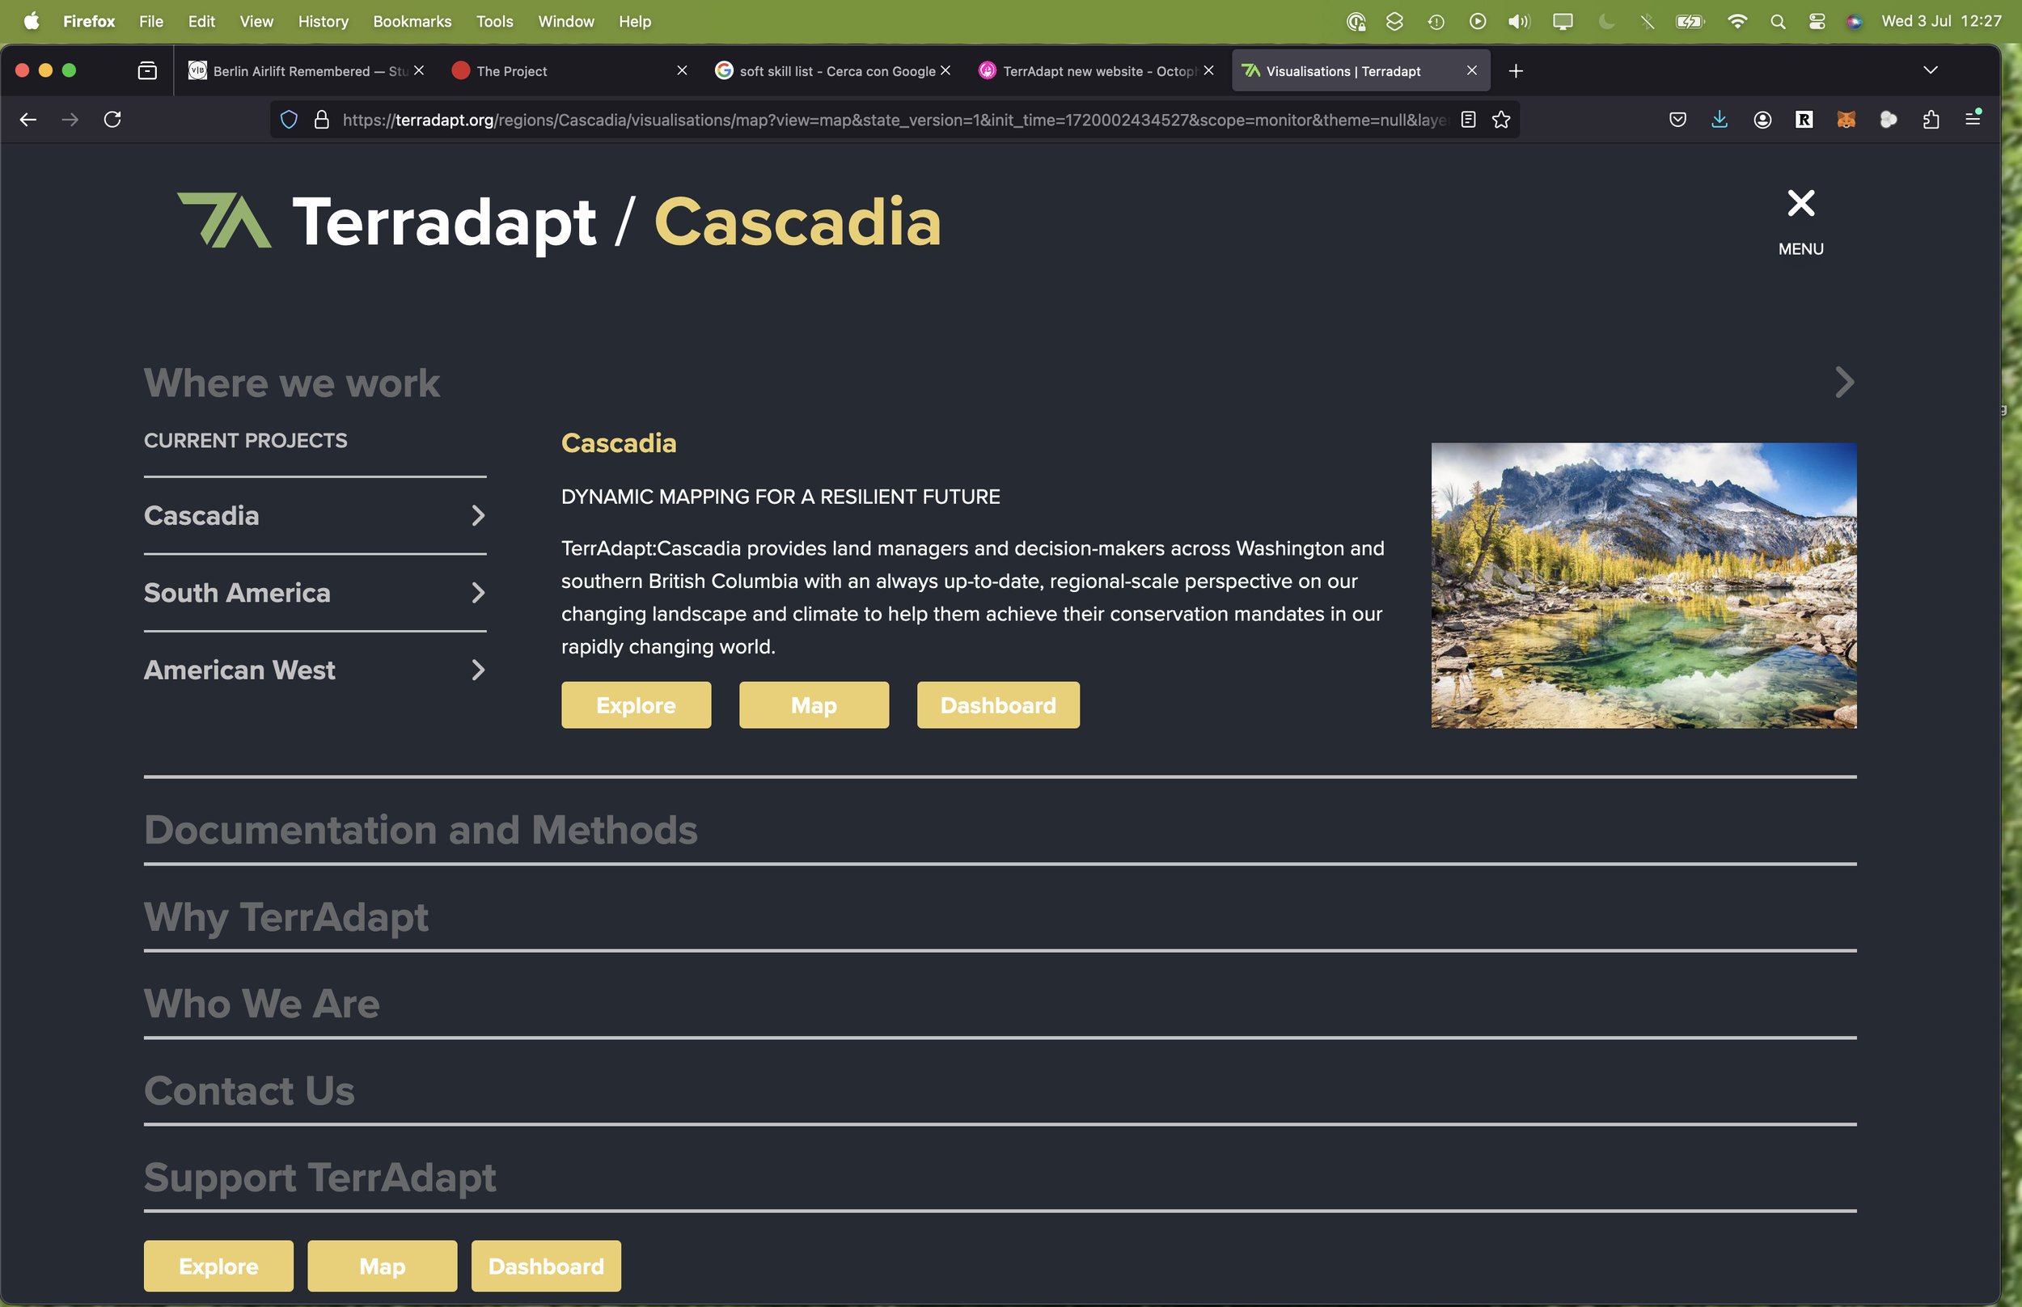Click the Terradapt wordmark in header
Viewport: 2022px width, 1307px height.
(x=445, y=222)
